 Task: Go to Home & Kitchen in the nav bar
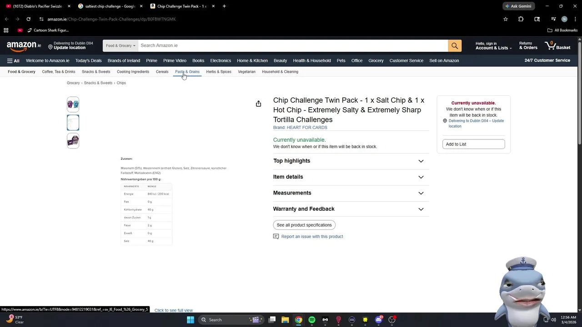pyautogui.click(x=252, y=60)
